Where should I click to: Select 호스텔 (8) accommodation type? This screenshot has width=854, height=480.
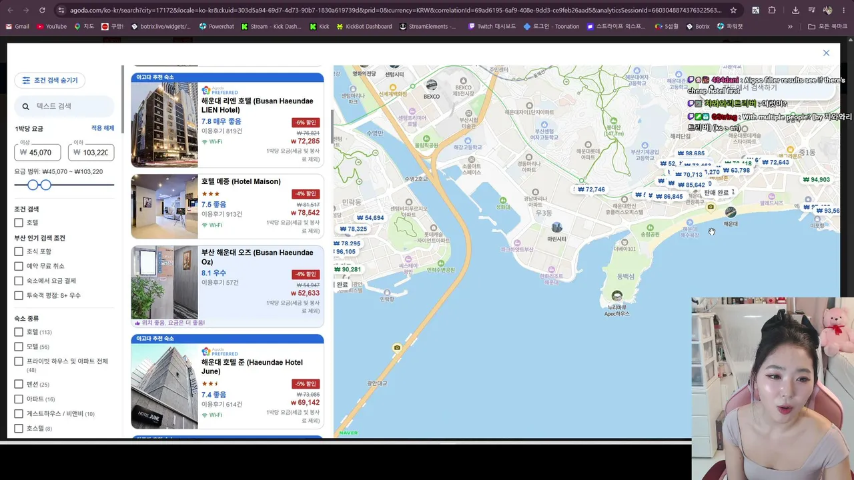19,428
